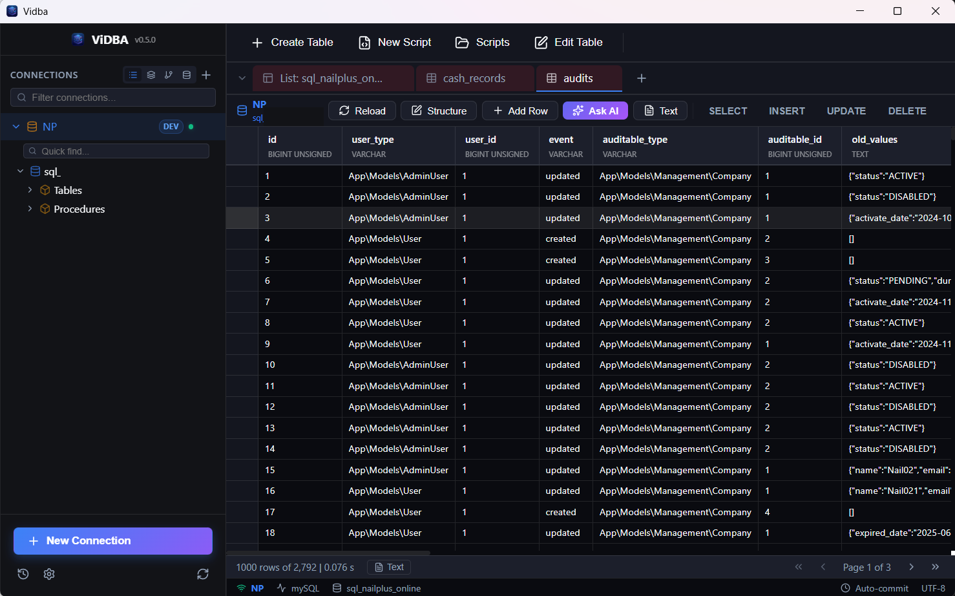Image resolution: width=955 pixels, height=596 pixels.
Task: Click the user_id column header
Action: [x=497, y=145]
